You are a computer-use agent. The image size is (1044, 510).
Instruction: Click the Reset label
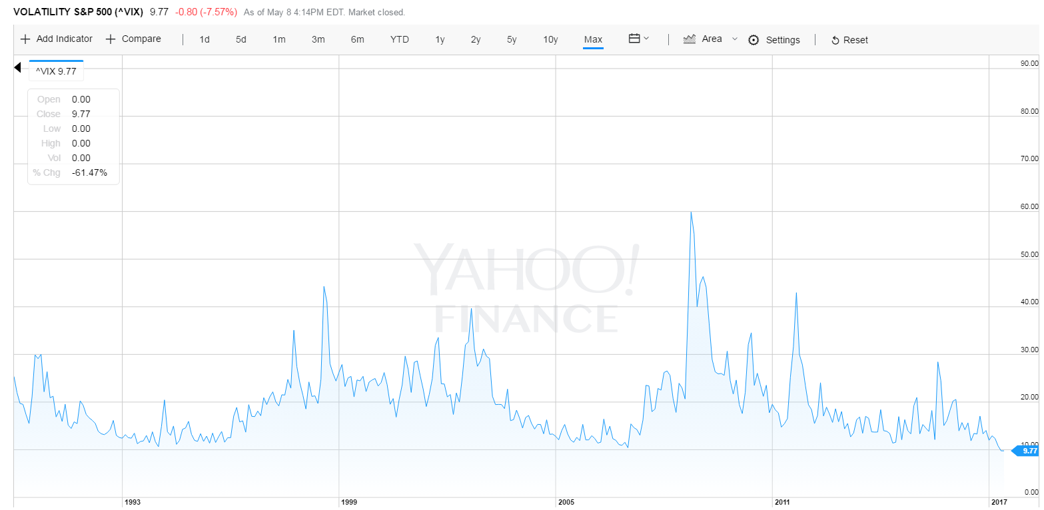click(856, 40)
